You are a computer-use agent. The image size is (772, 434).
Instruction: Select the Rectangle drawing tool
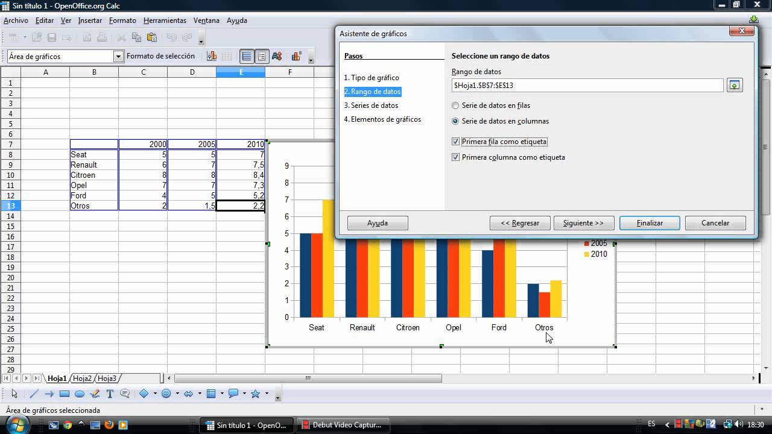[x=65, y=394]
